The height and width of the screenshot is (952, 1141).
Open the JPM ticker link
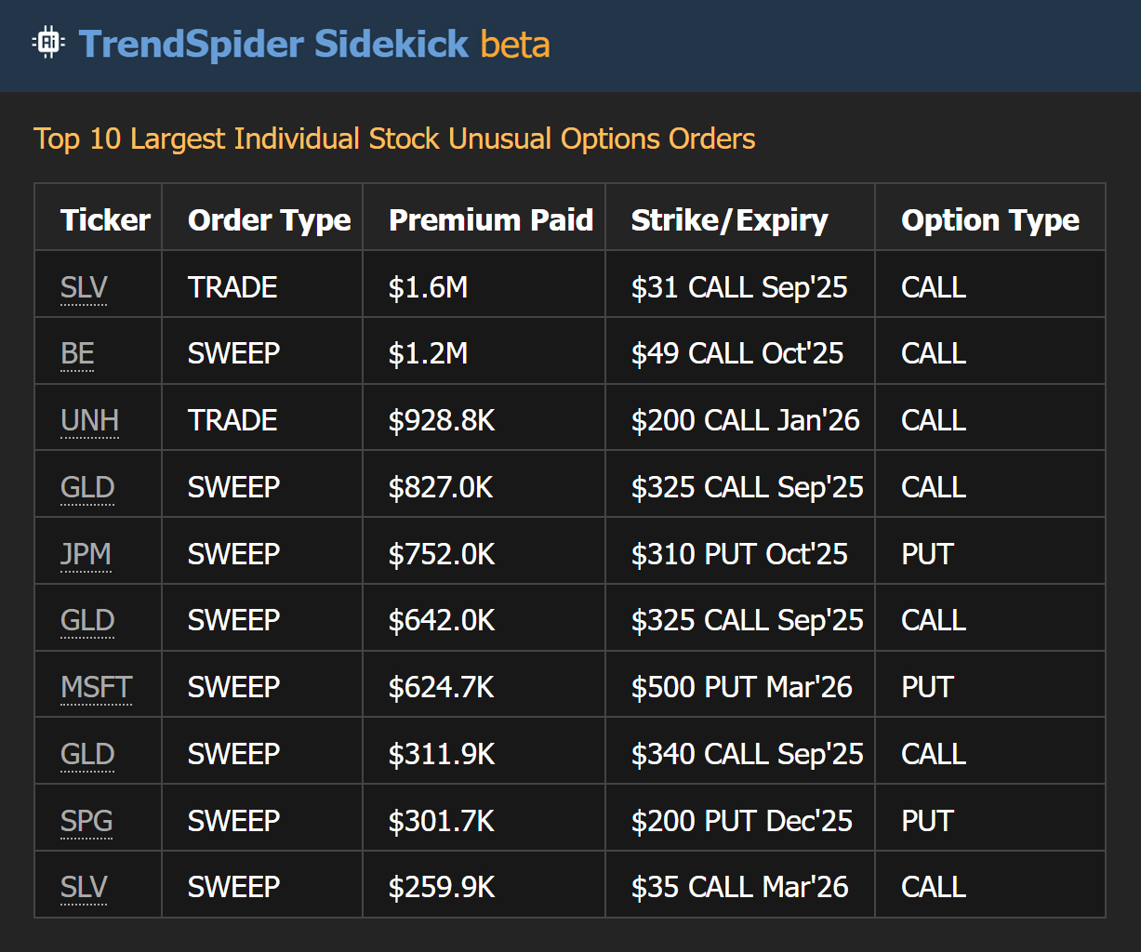point(86,554)
